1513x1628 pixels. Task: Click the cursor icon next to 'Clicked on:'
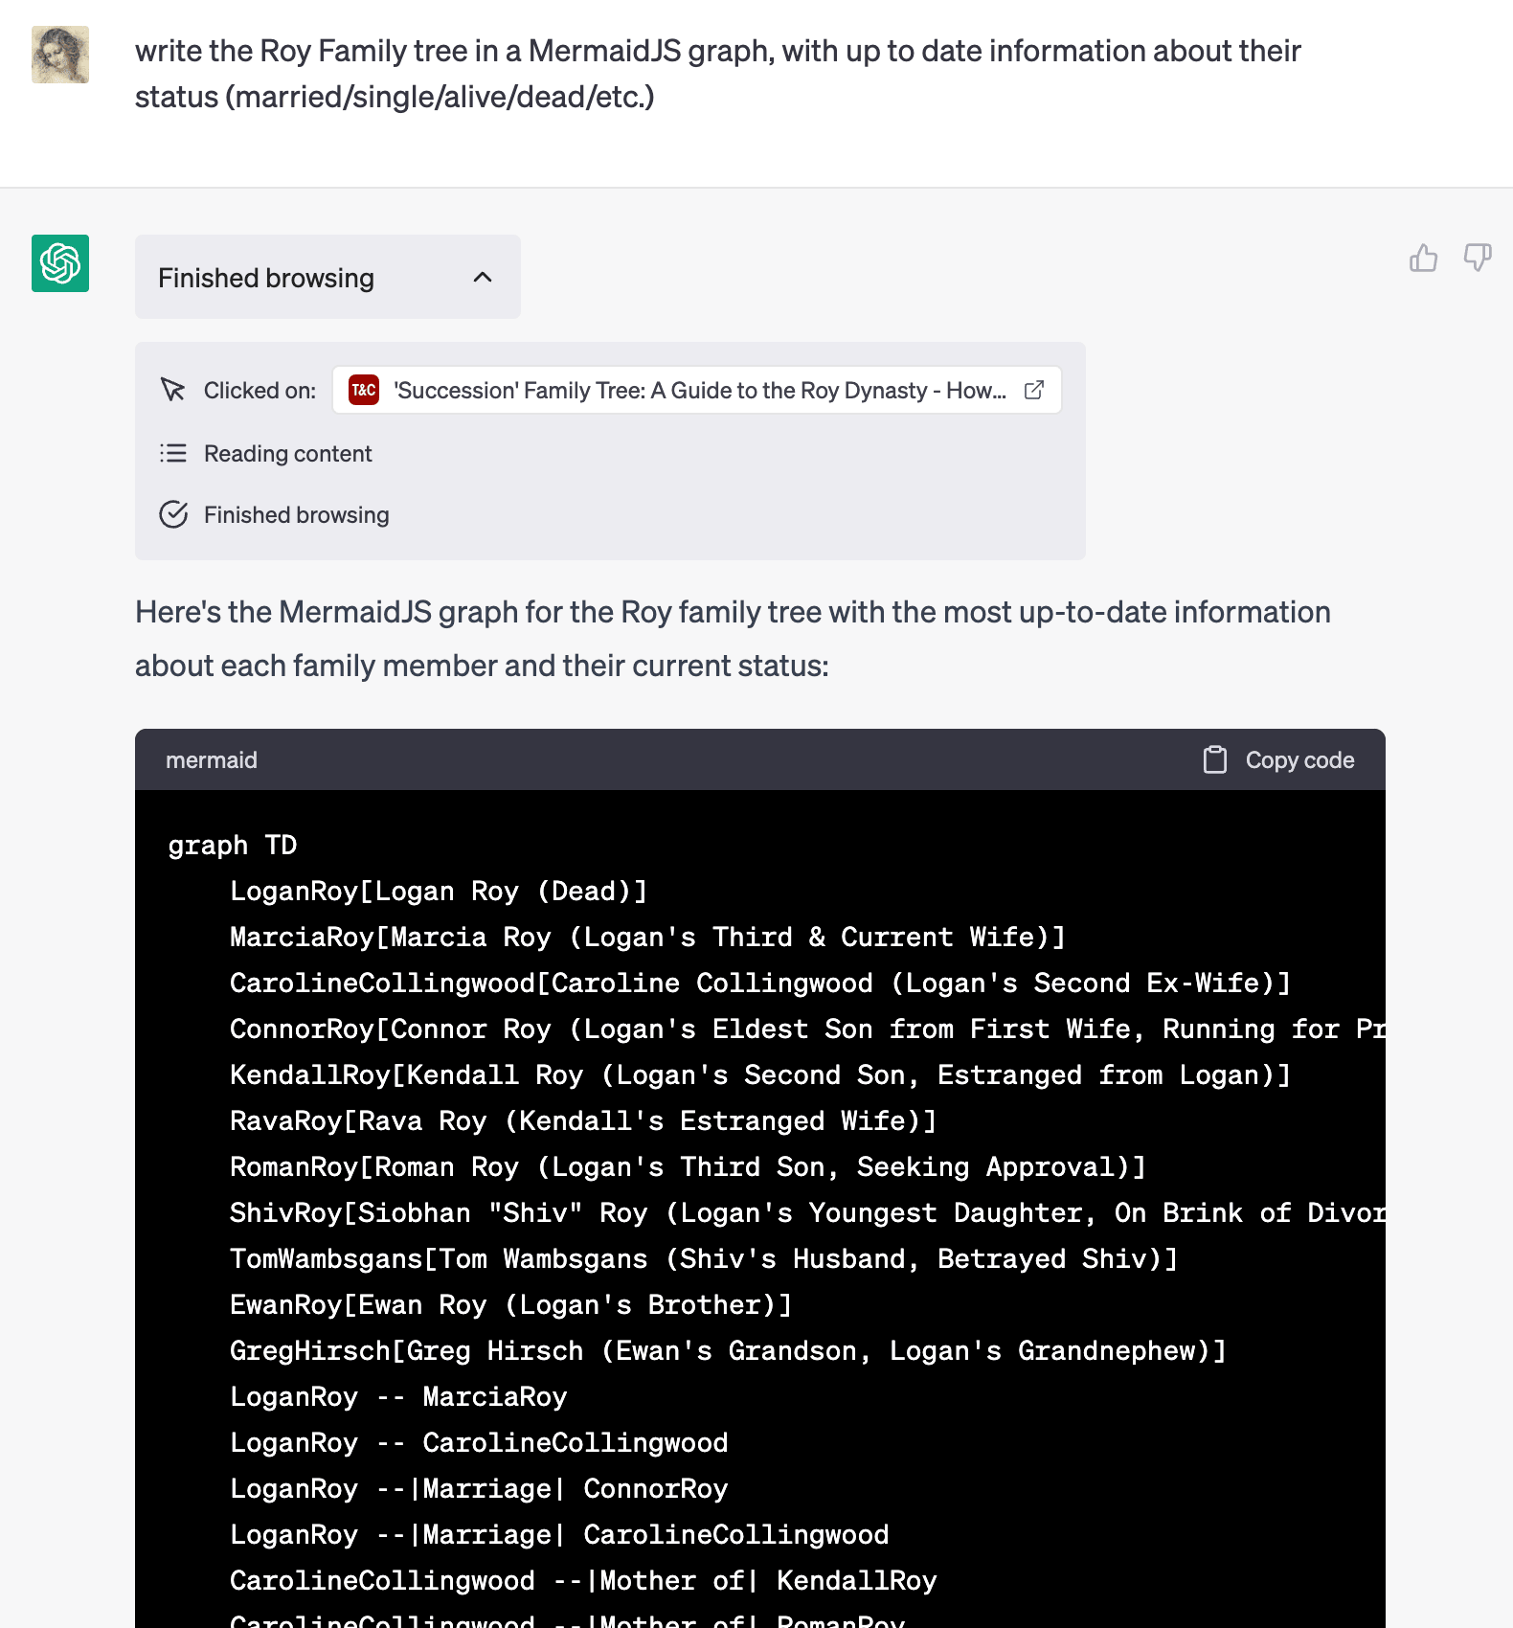tap(173, 390)
